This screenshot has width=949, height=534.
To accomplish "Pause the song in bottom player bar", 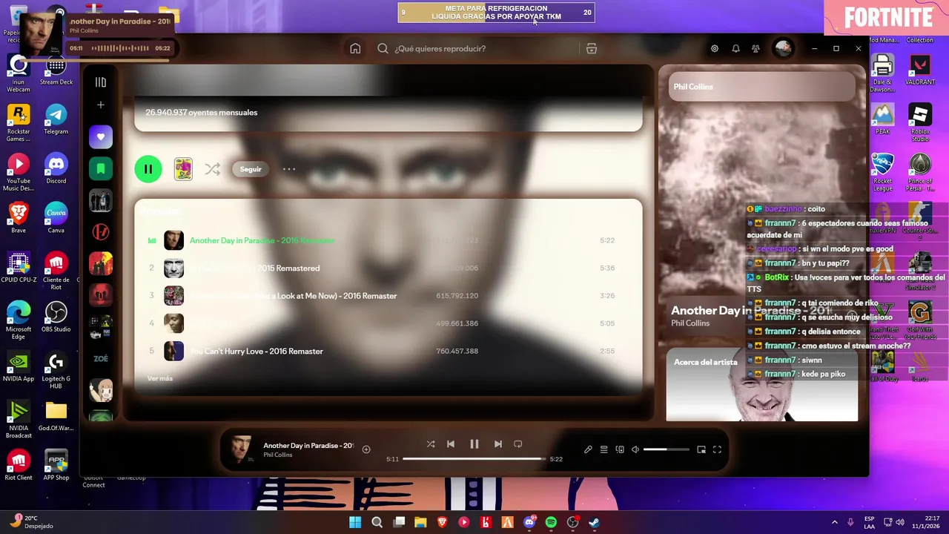I will (x=474, y=444).
